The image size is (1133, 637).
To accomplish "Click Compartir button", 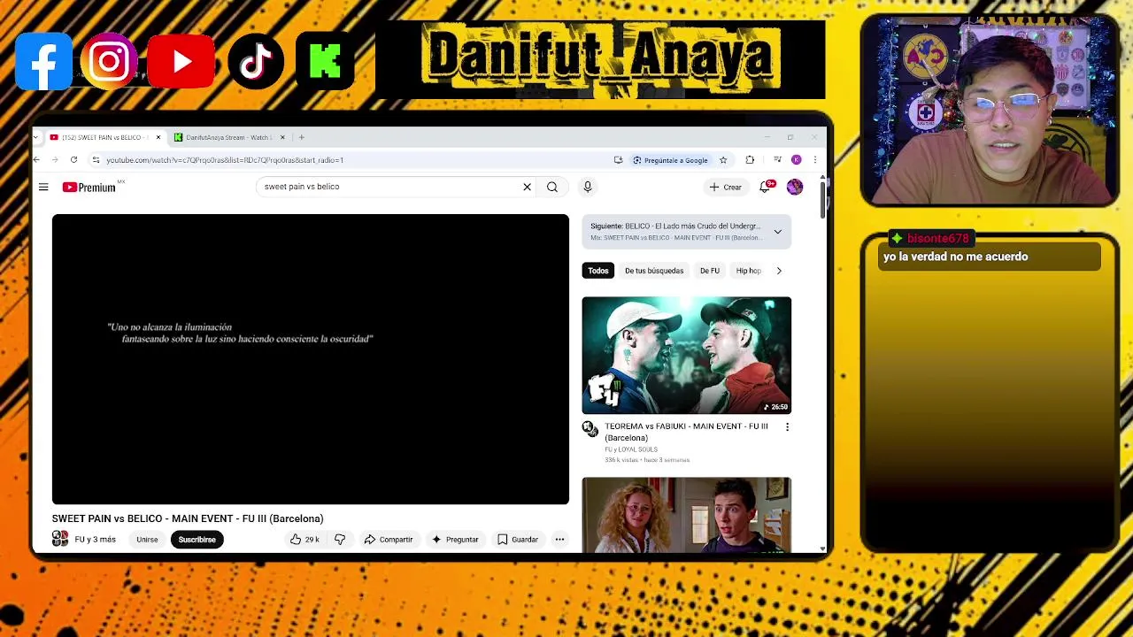I will coord(389,540).
